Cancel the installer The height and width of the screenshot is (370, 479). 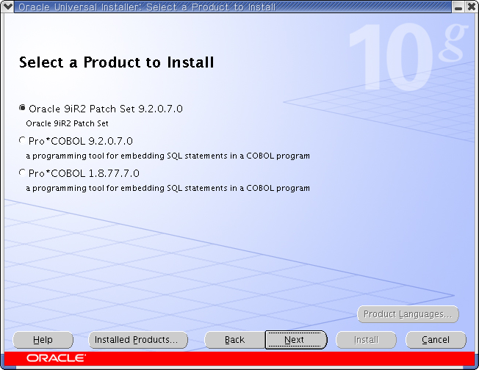coord(436,340)
